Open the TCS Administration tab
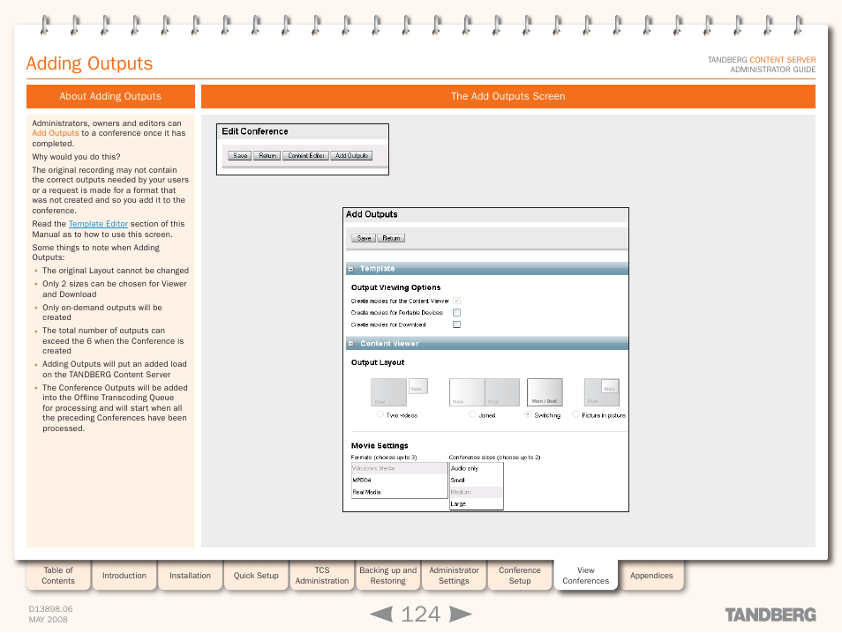842x633 pixels. pyautogui.click(x=322, y=575)
